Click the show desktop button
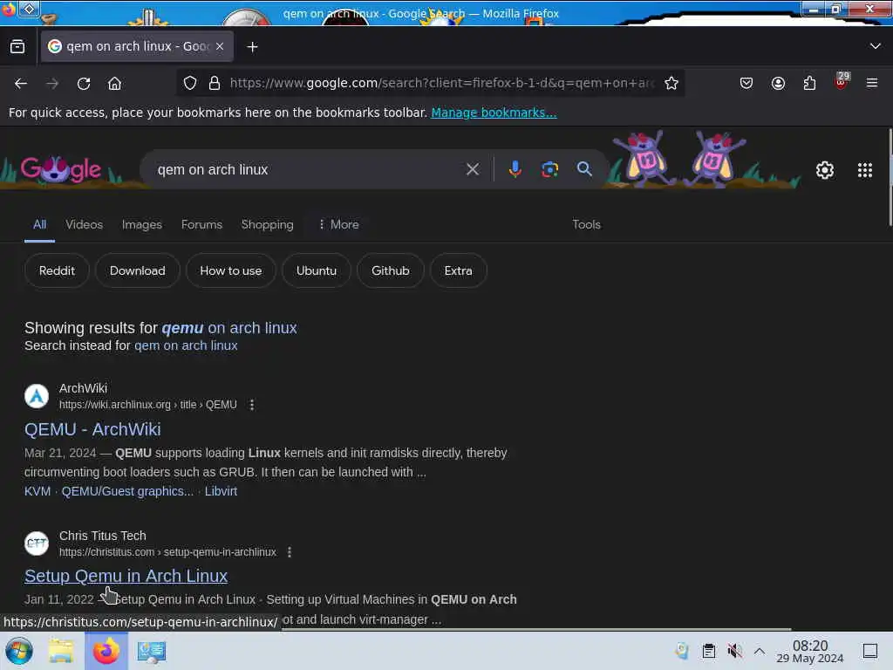The width and height of the screenshot is (893, 670). click(x=870, y=651)
